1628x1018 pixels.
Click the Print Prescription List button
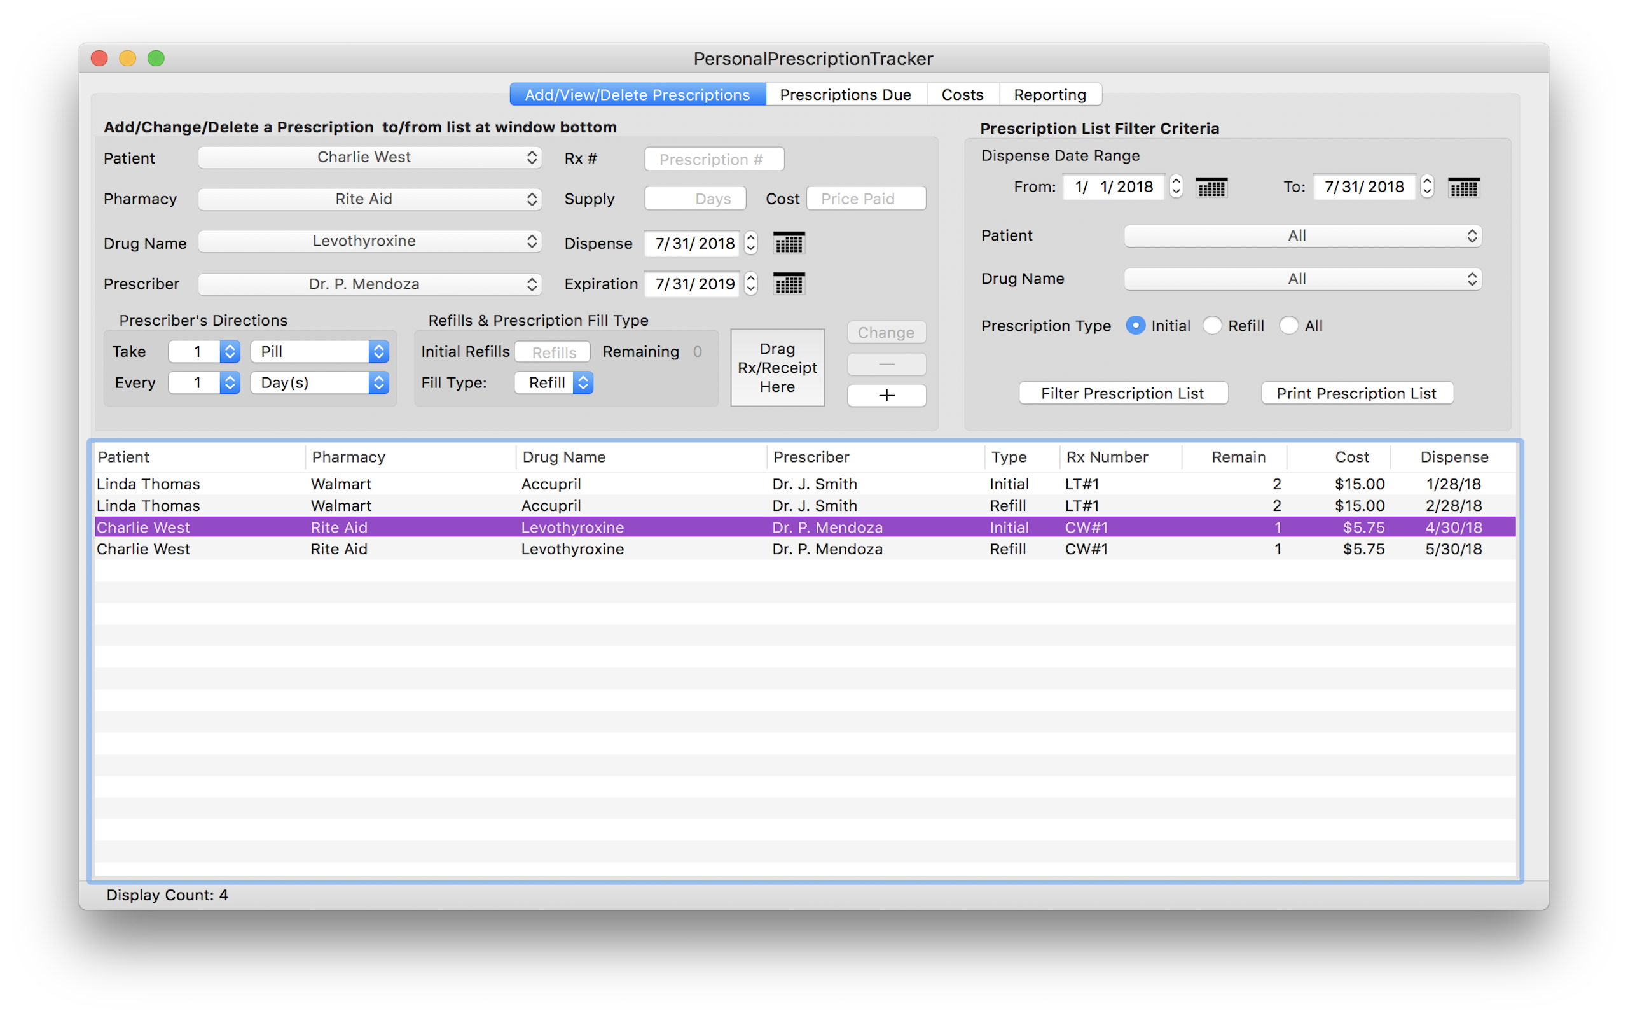1356,393
